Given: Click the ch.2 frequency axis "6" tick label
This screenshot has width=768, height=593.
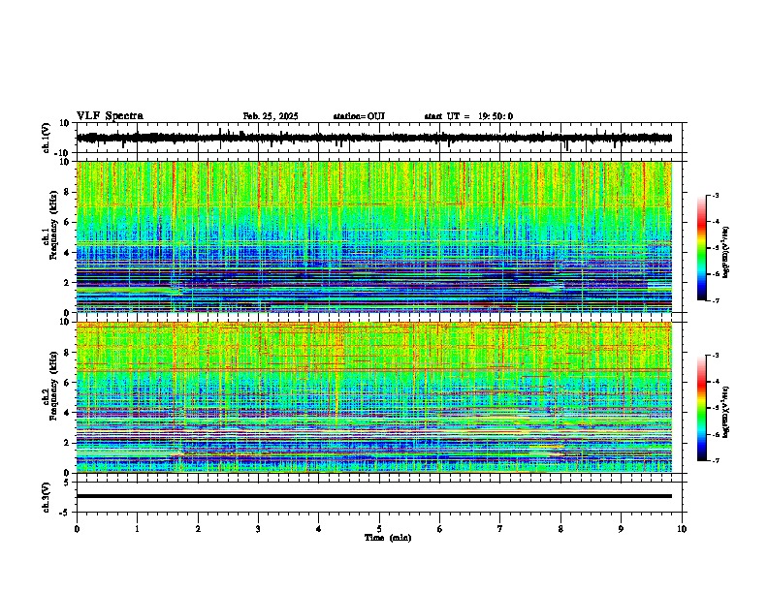Looking at the screenshot, I should pos(68,383).
